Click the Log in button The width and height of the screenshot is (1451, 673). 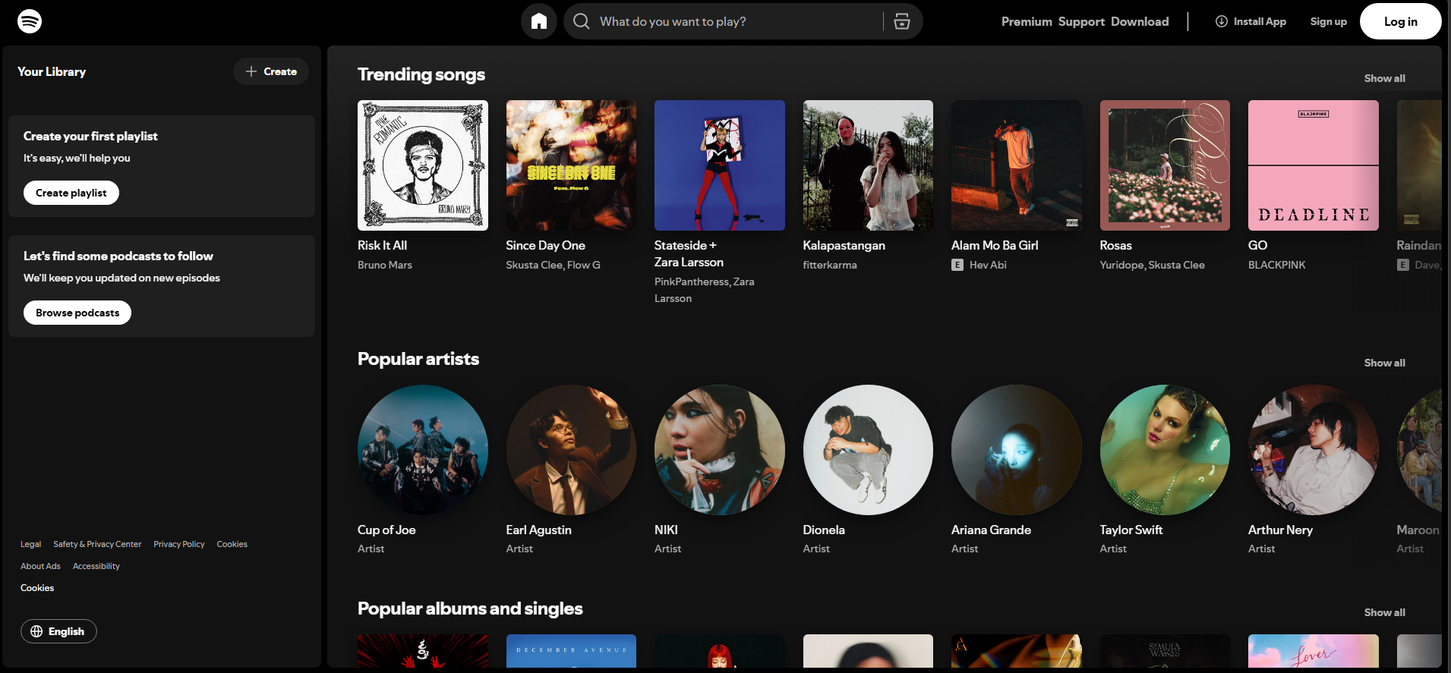tap(1400, 21)
